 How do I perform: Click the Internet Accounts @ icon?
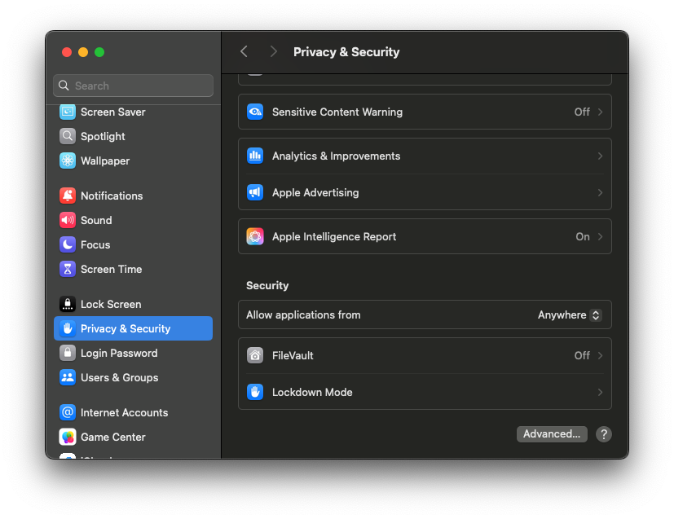[x=68, y=412]
